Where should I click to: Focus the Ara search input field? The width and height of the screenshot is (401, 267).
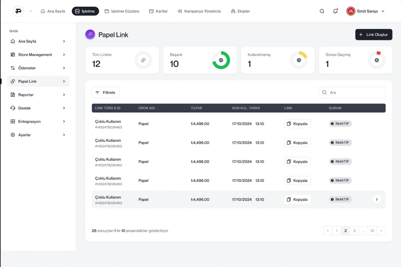[x=352, y=92]
